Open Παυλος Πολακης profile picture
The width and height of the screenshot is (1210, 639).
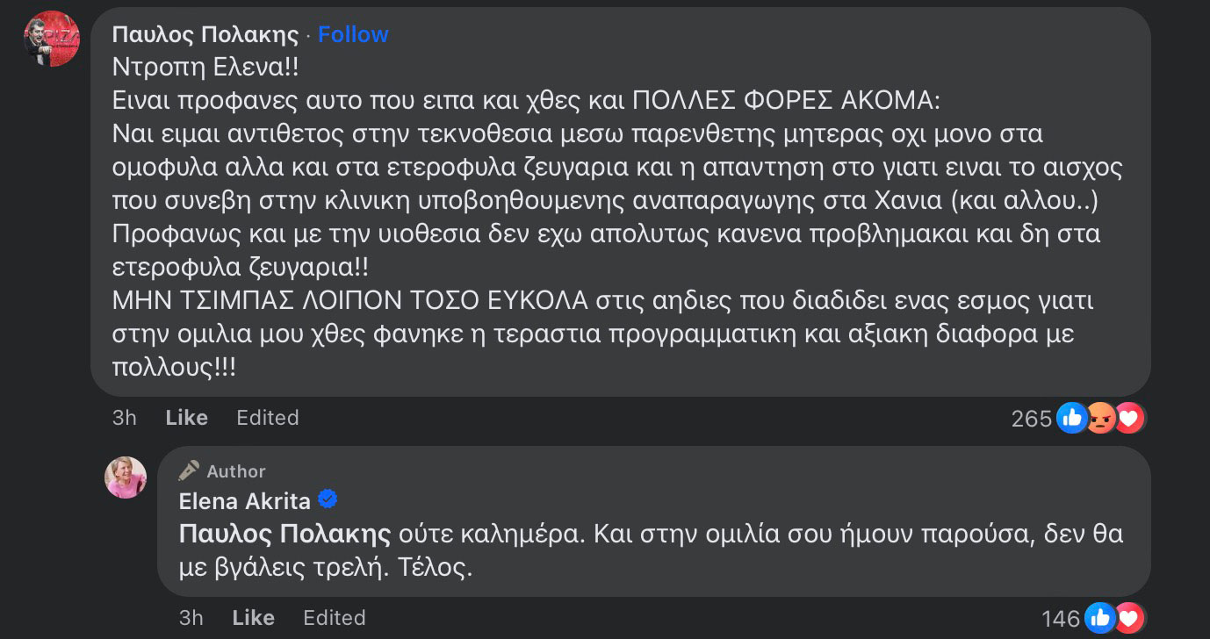(52, 39)
